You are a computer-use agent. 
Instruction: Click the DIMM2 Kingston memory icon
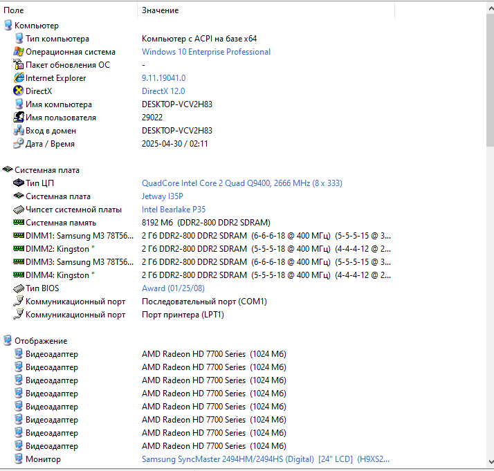pyautogui.click(x=19, y=249)
